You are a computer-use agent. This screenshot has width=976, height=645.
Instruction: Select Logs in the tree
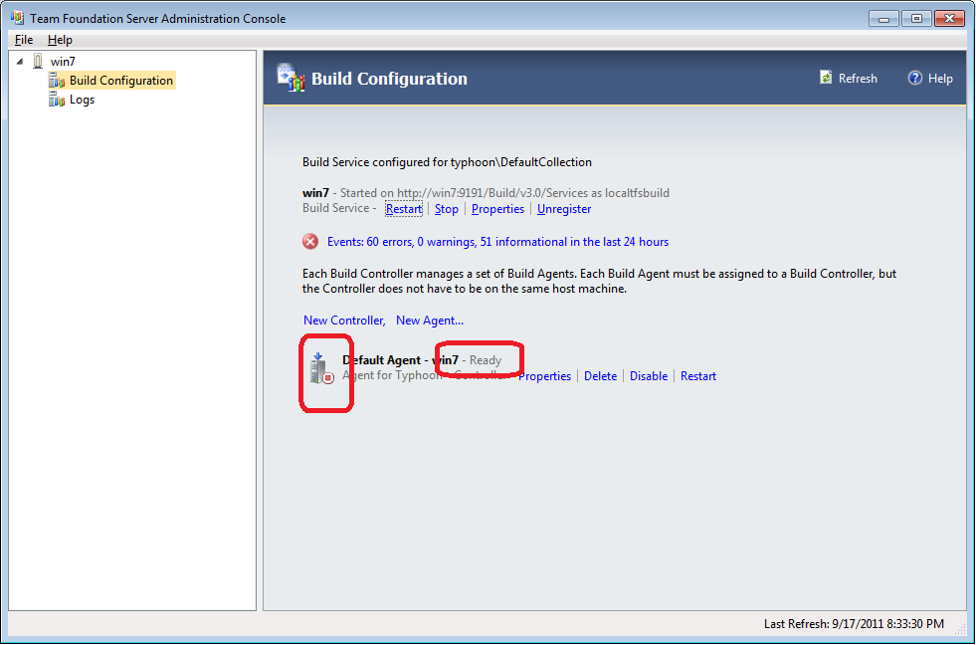click(82, 100)
